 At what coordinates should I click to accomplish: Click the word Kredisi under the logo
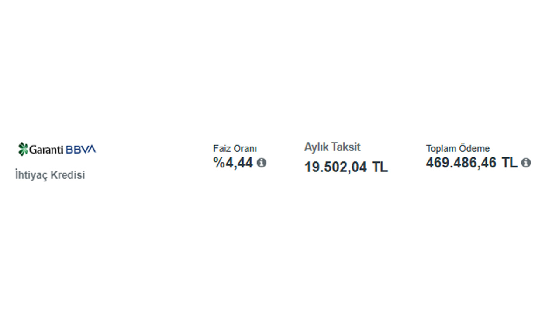68,175
